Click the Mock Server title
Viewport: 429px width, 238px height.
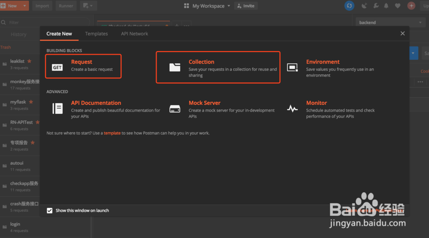coord(204,103)
